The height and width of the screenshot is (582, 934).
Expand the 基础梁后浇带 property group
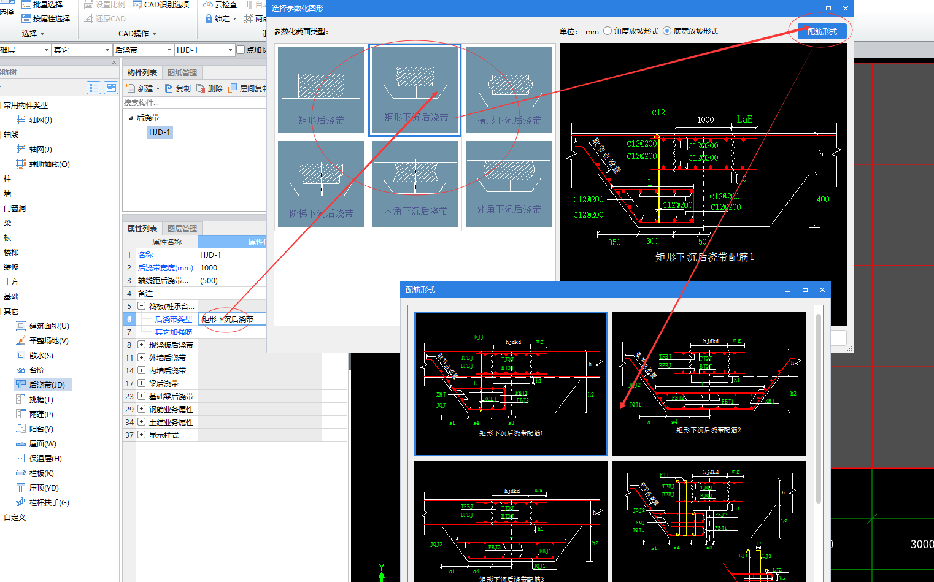pyautogui.click(x=142, y=396)
